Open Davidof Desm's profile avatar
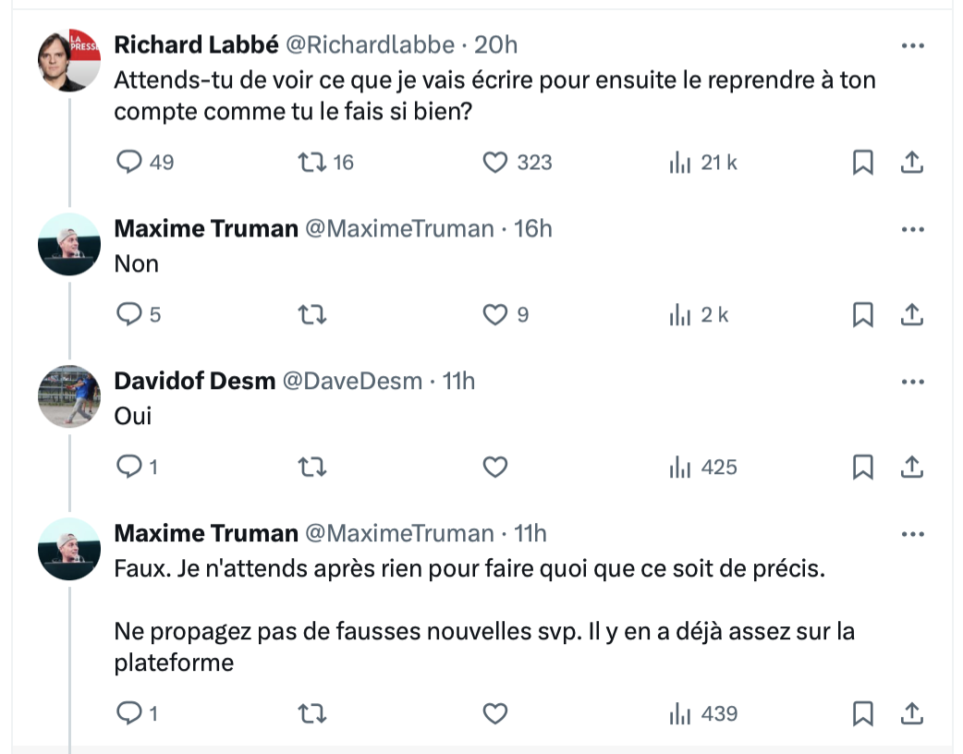963x754 pixels. pos(68,396)
